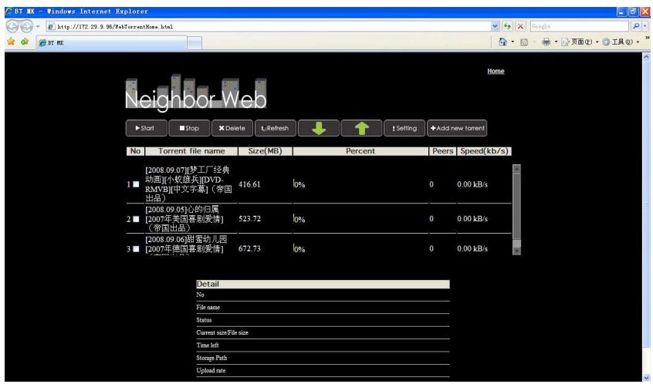Viewport: 653px width, 384px height.
Task: Open search provider options dropdown
Action: click(645, 27)
